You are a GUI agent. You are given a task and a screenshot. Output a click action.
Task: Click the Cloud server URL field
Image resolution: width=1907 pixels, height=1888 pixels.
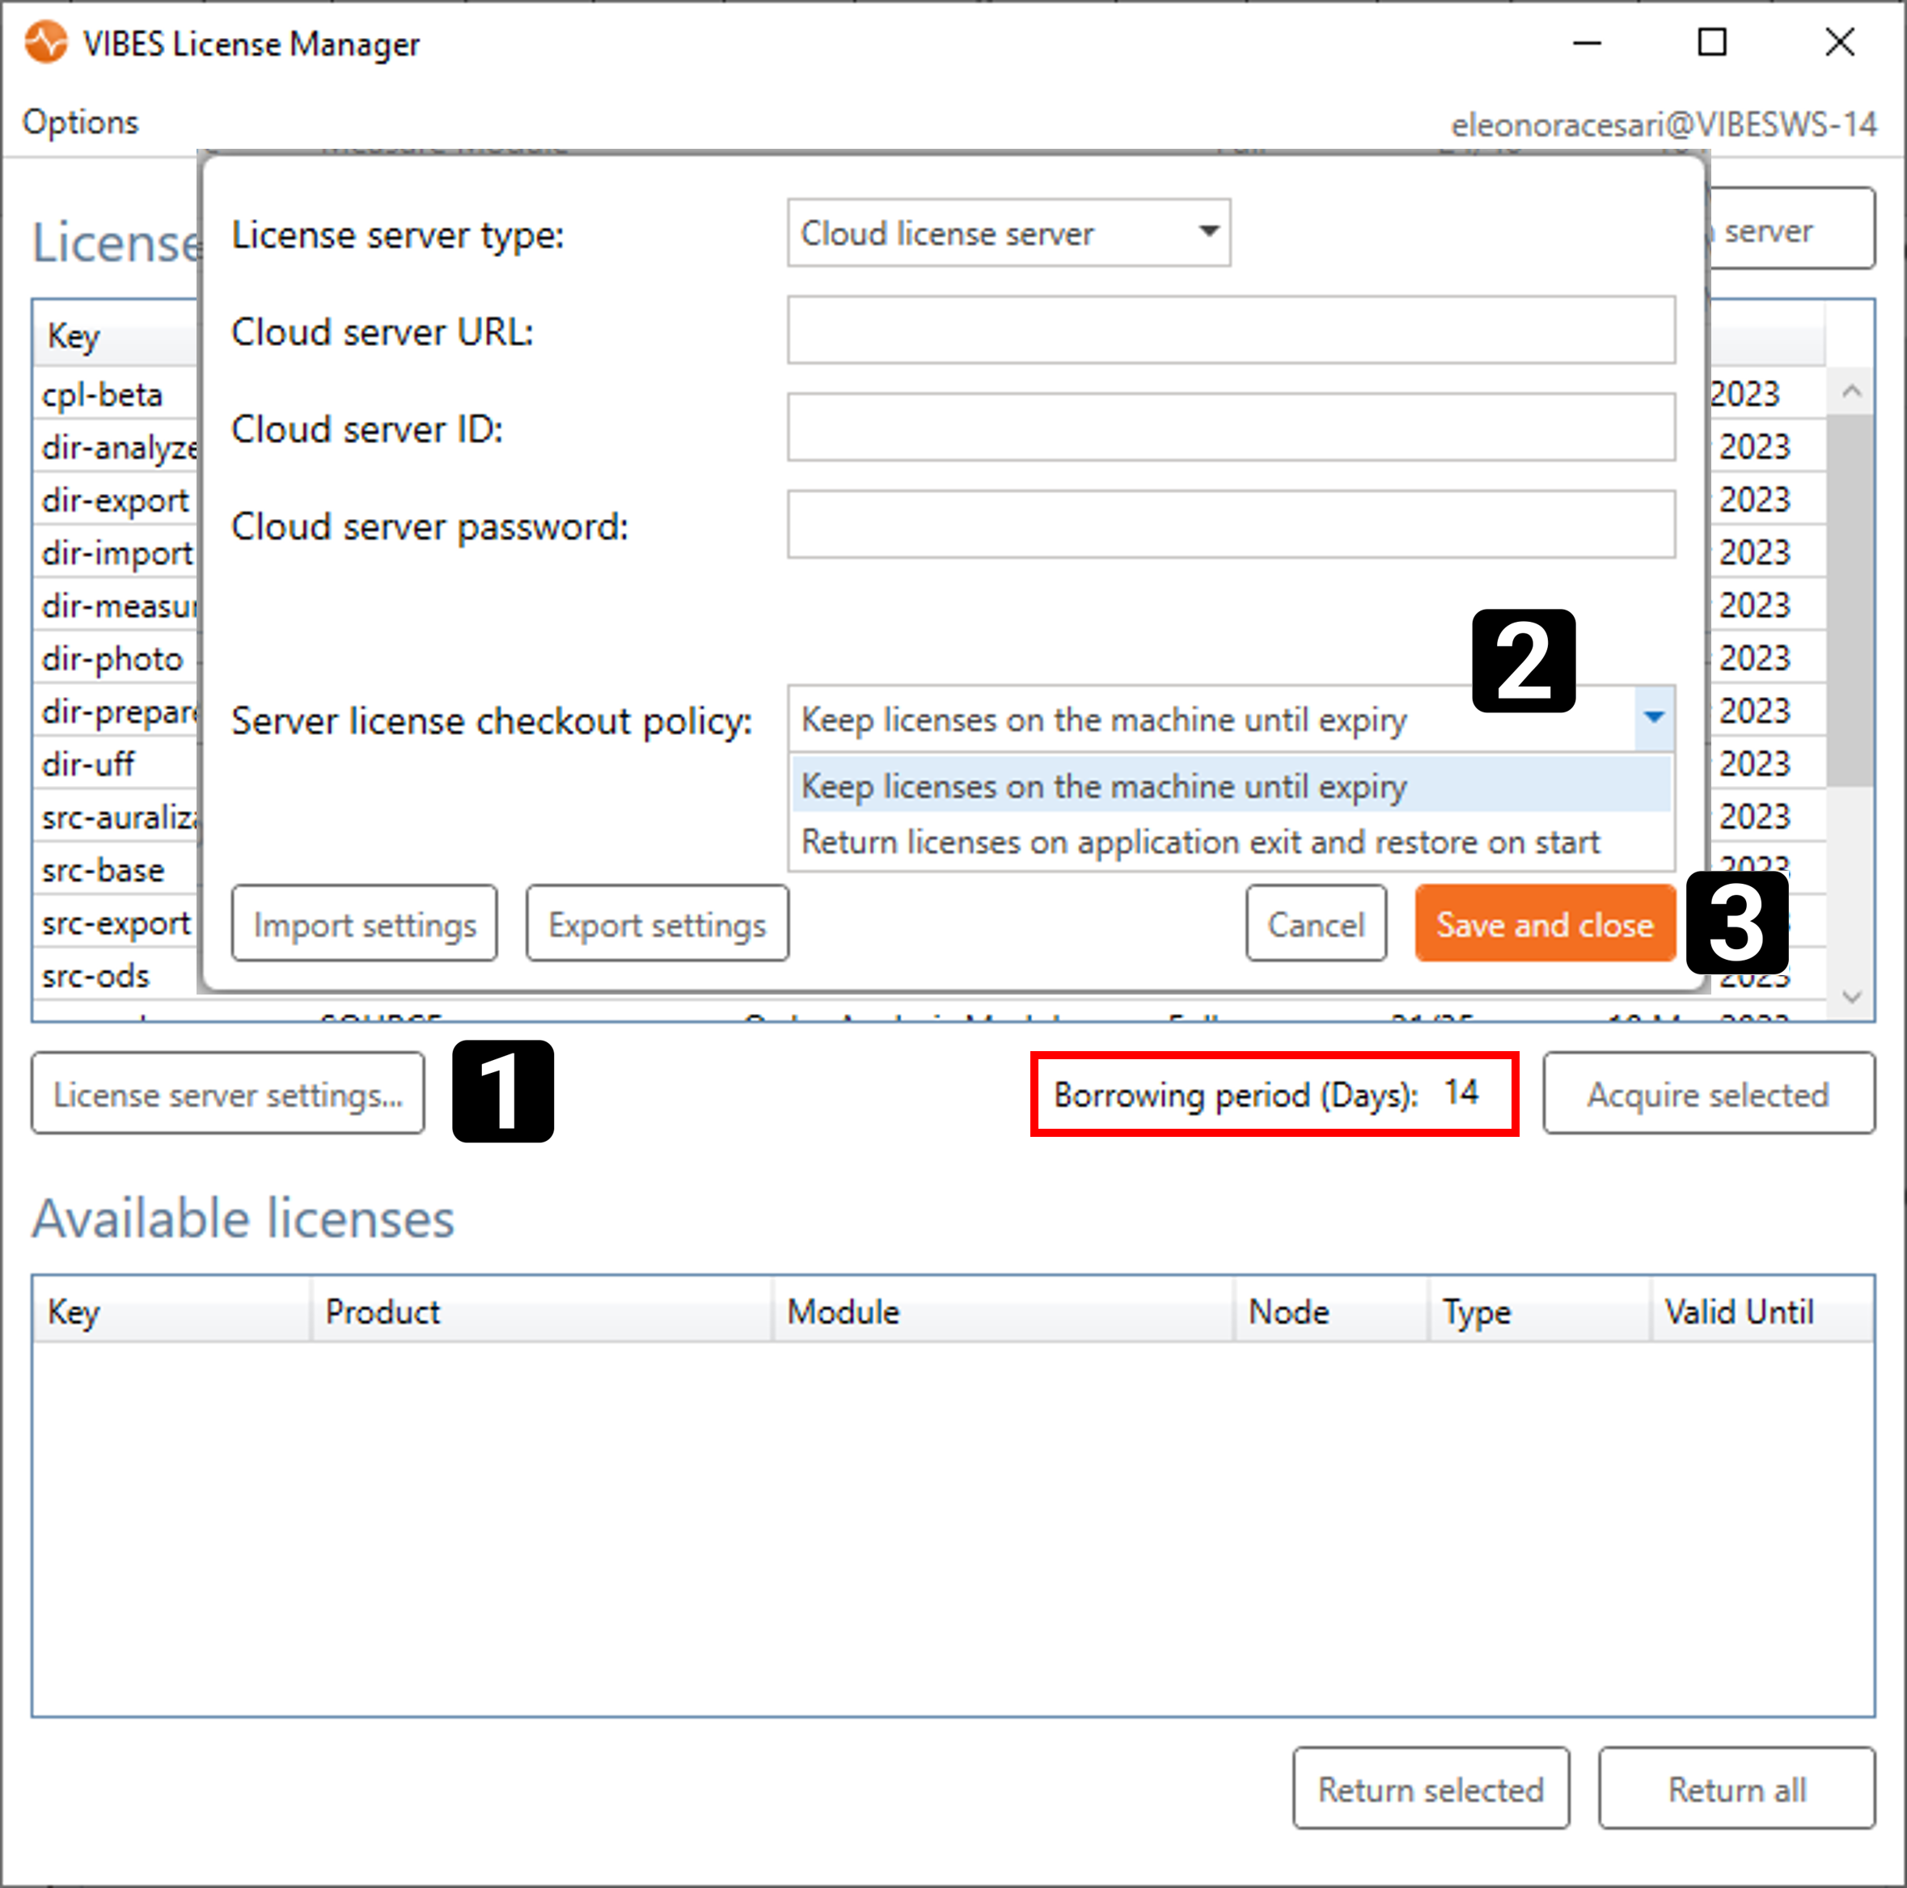pyautogui.click(x=1231, y=330)
